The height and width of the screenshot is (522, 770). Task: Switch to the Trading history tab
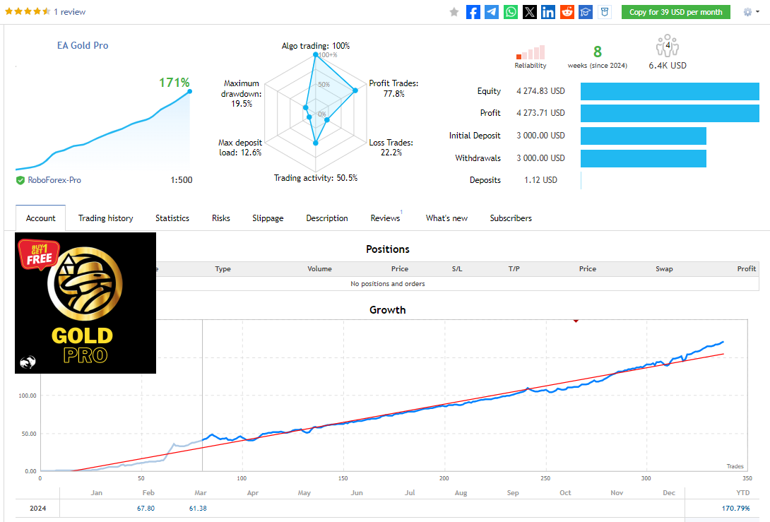(x=105, y=218)
